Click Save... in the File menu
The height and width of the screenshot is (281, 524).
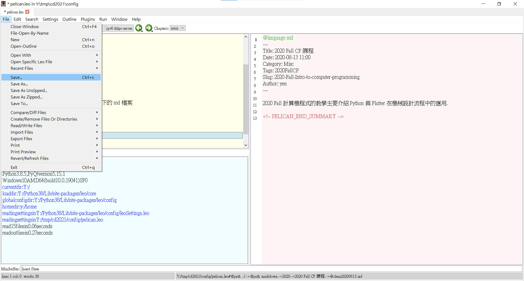51,77
